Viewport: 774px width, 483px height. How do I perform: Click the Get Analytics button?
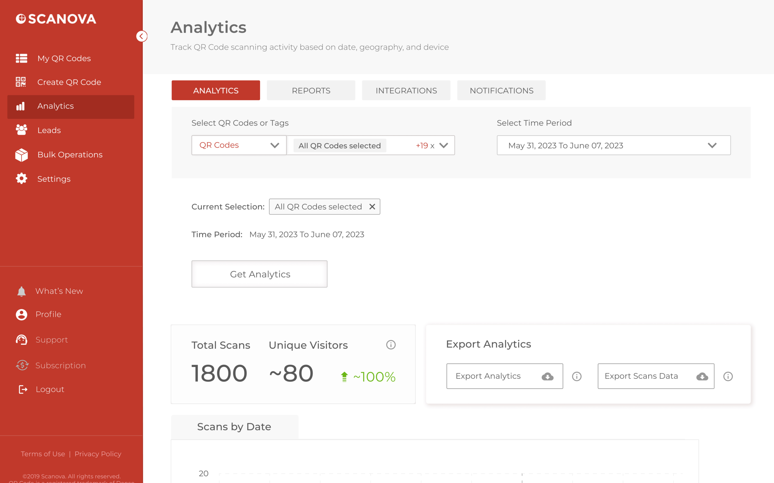click(259, 274)
